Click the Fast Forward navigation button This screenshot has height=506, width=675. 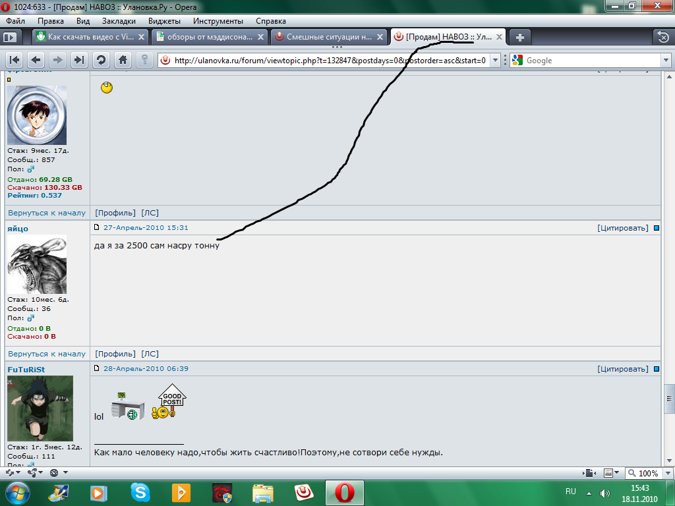pyautogui.click(x=79, y=60)
